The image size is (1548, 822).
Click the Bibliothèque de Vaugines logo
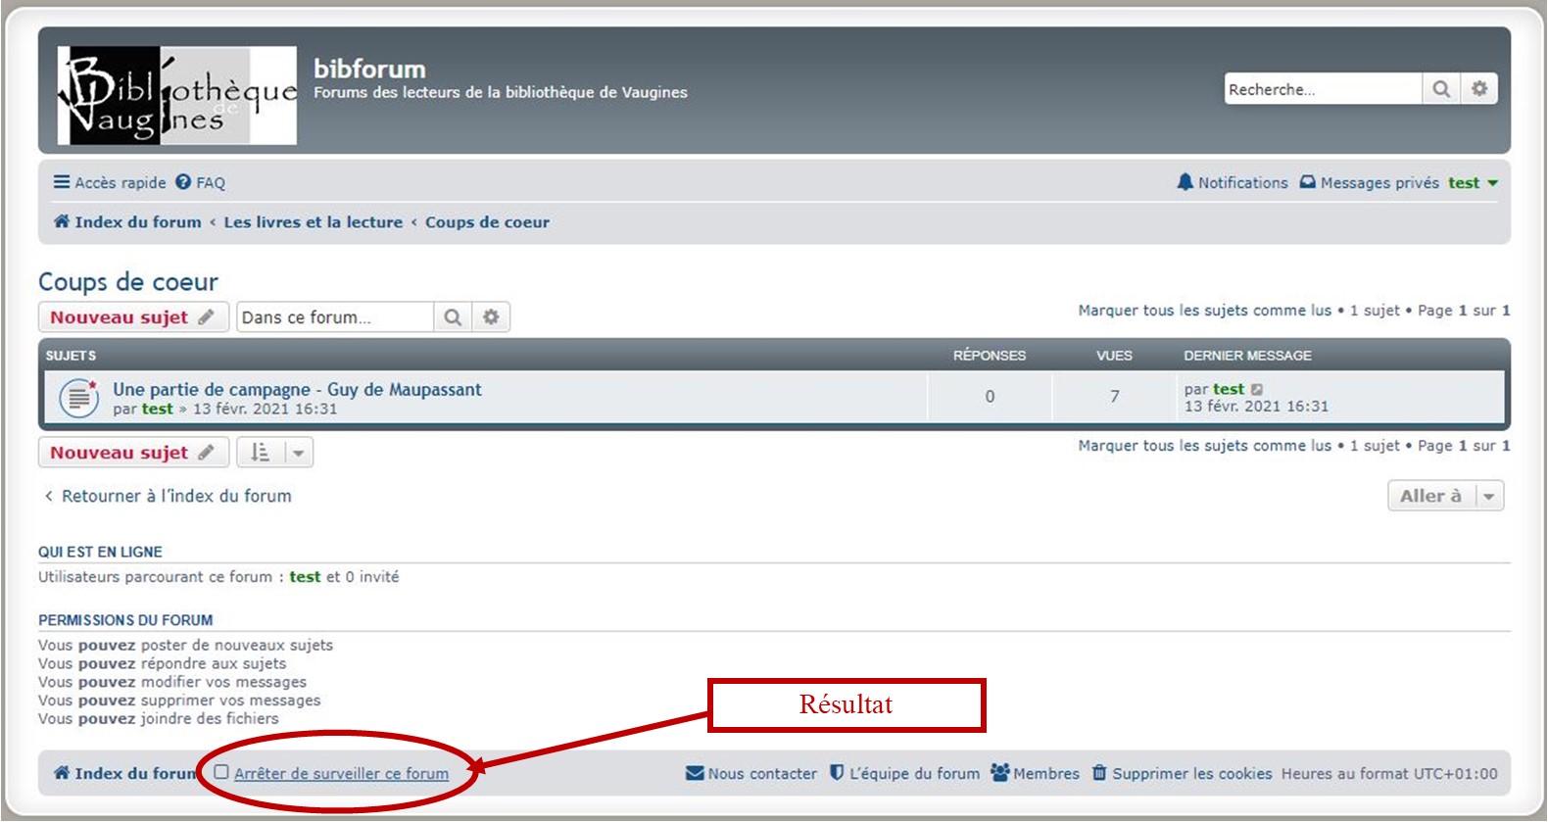[x=177, y=96]
